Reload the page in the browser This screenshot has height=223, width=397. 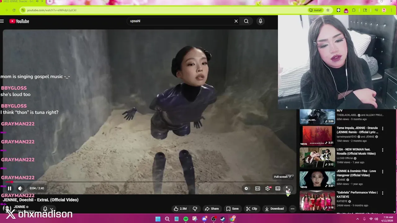(x=14, y=10)
